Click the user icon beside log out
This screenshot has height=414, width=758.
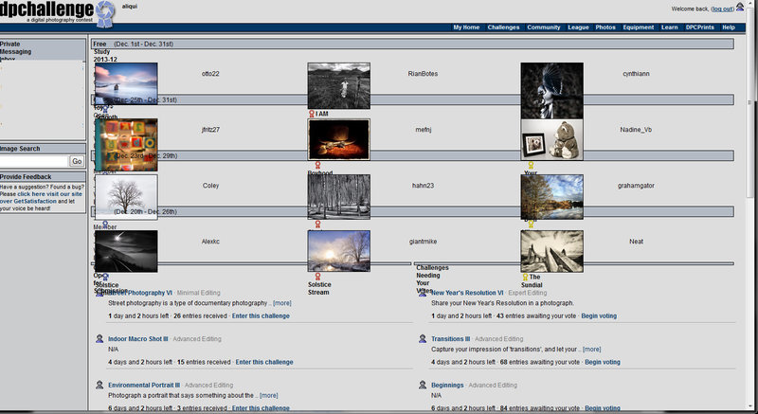coord(740,7)
